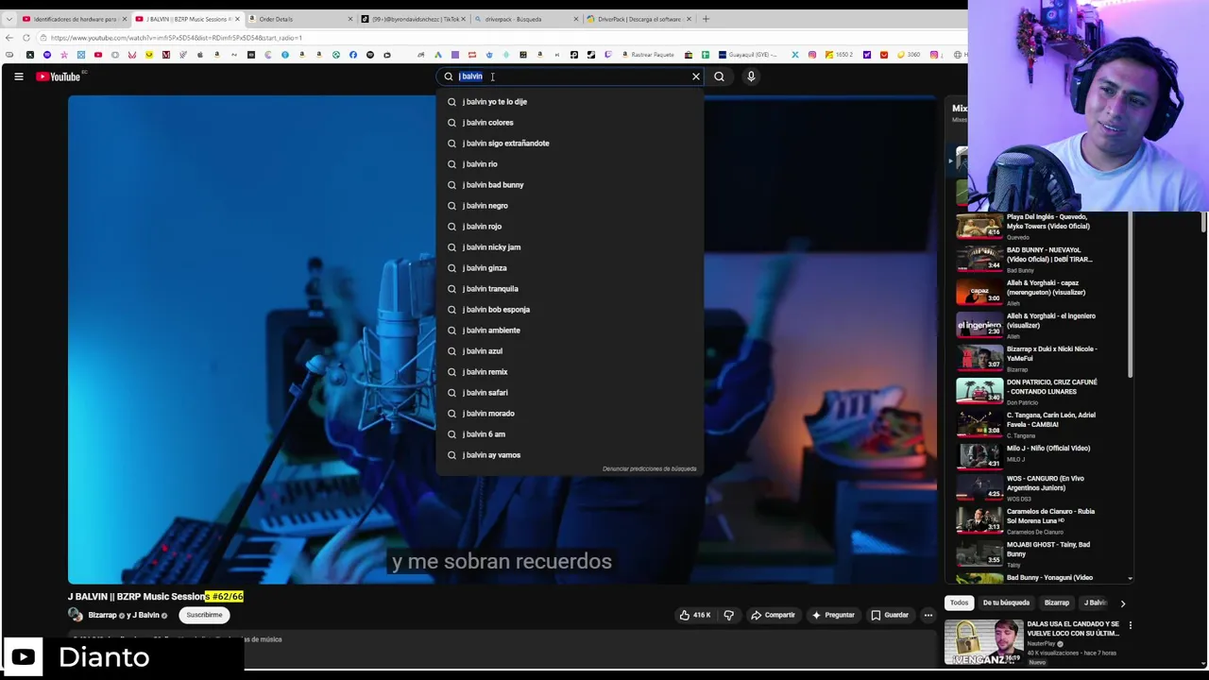Choose suggestion "j balvin sigo extrañandote"
1209x680 pixels.
[570, 144]
